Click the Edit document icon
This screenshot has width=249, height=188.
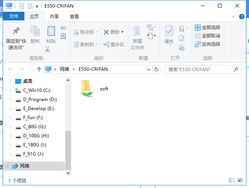point(182,38)
